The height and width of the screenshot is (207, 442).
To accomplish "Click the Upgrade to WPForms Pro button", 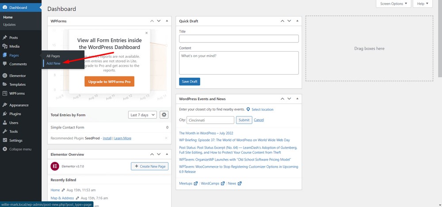I will [x=109, y=81].
